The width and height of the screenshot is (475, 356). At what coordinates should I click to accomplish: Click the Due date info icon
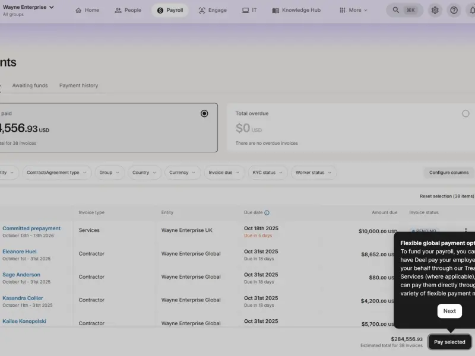click(267, 213)
